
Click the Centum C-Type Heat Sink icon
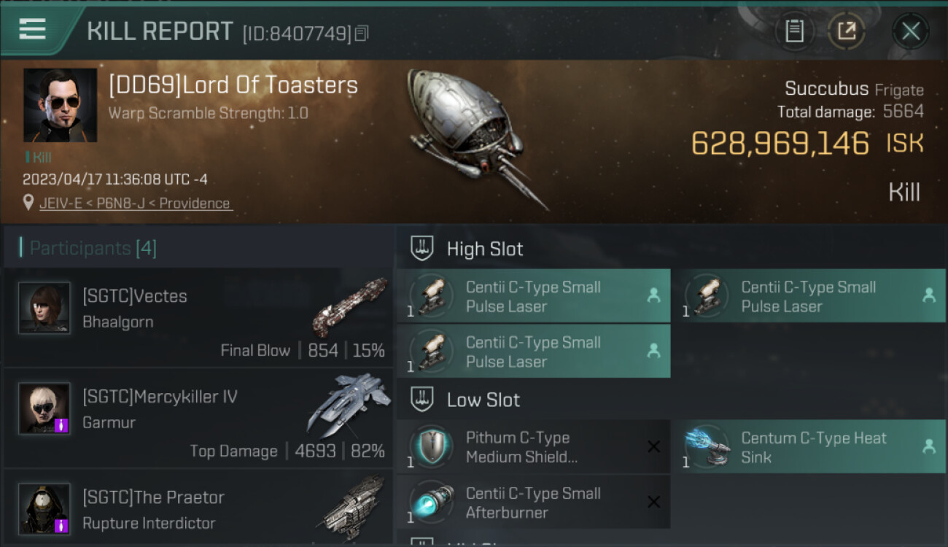[708, 447]
